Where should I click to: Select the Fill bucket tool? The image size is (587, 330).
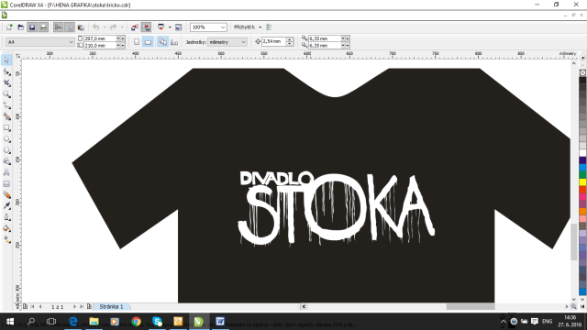(6, 228)
